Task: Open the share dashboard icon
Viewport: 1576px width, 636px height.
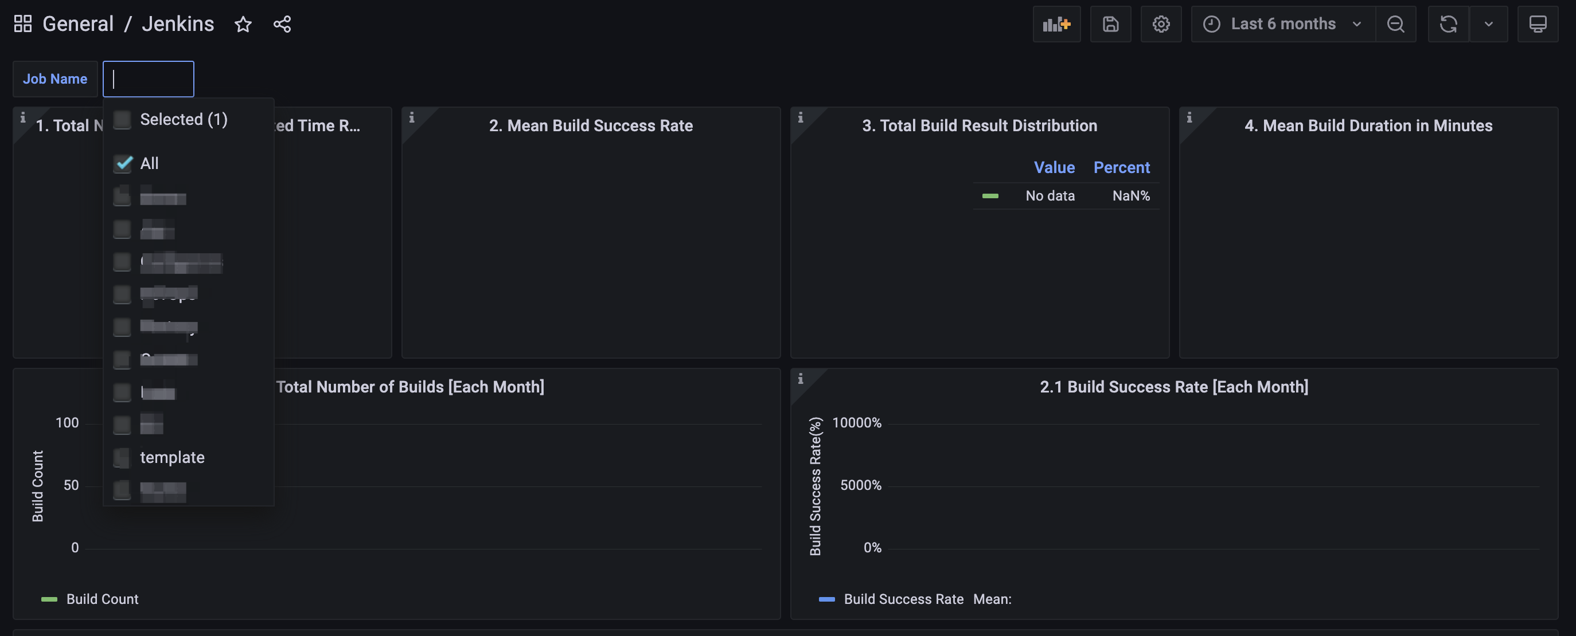Action: 282,24
